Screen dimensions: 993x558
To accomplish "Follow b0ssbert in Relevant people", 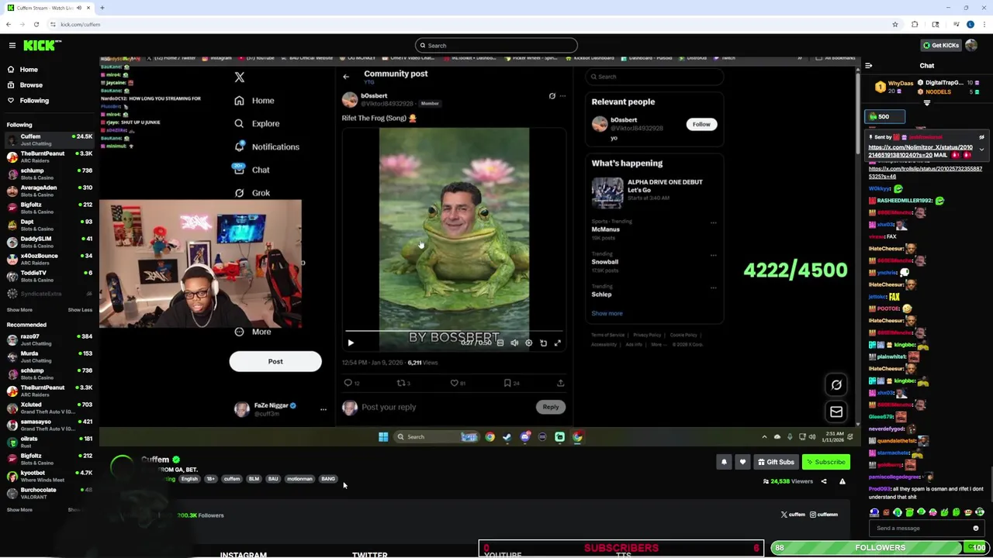I will tap(701, 125).
